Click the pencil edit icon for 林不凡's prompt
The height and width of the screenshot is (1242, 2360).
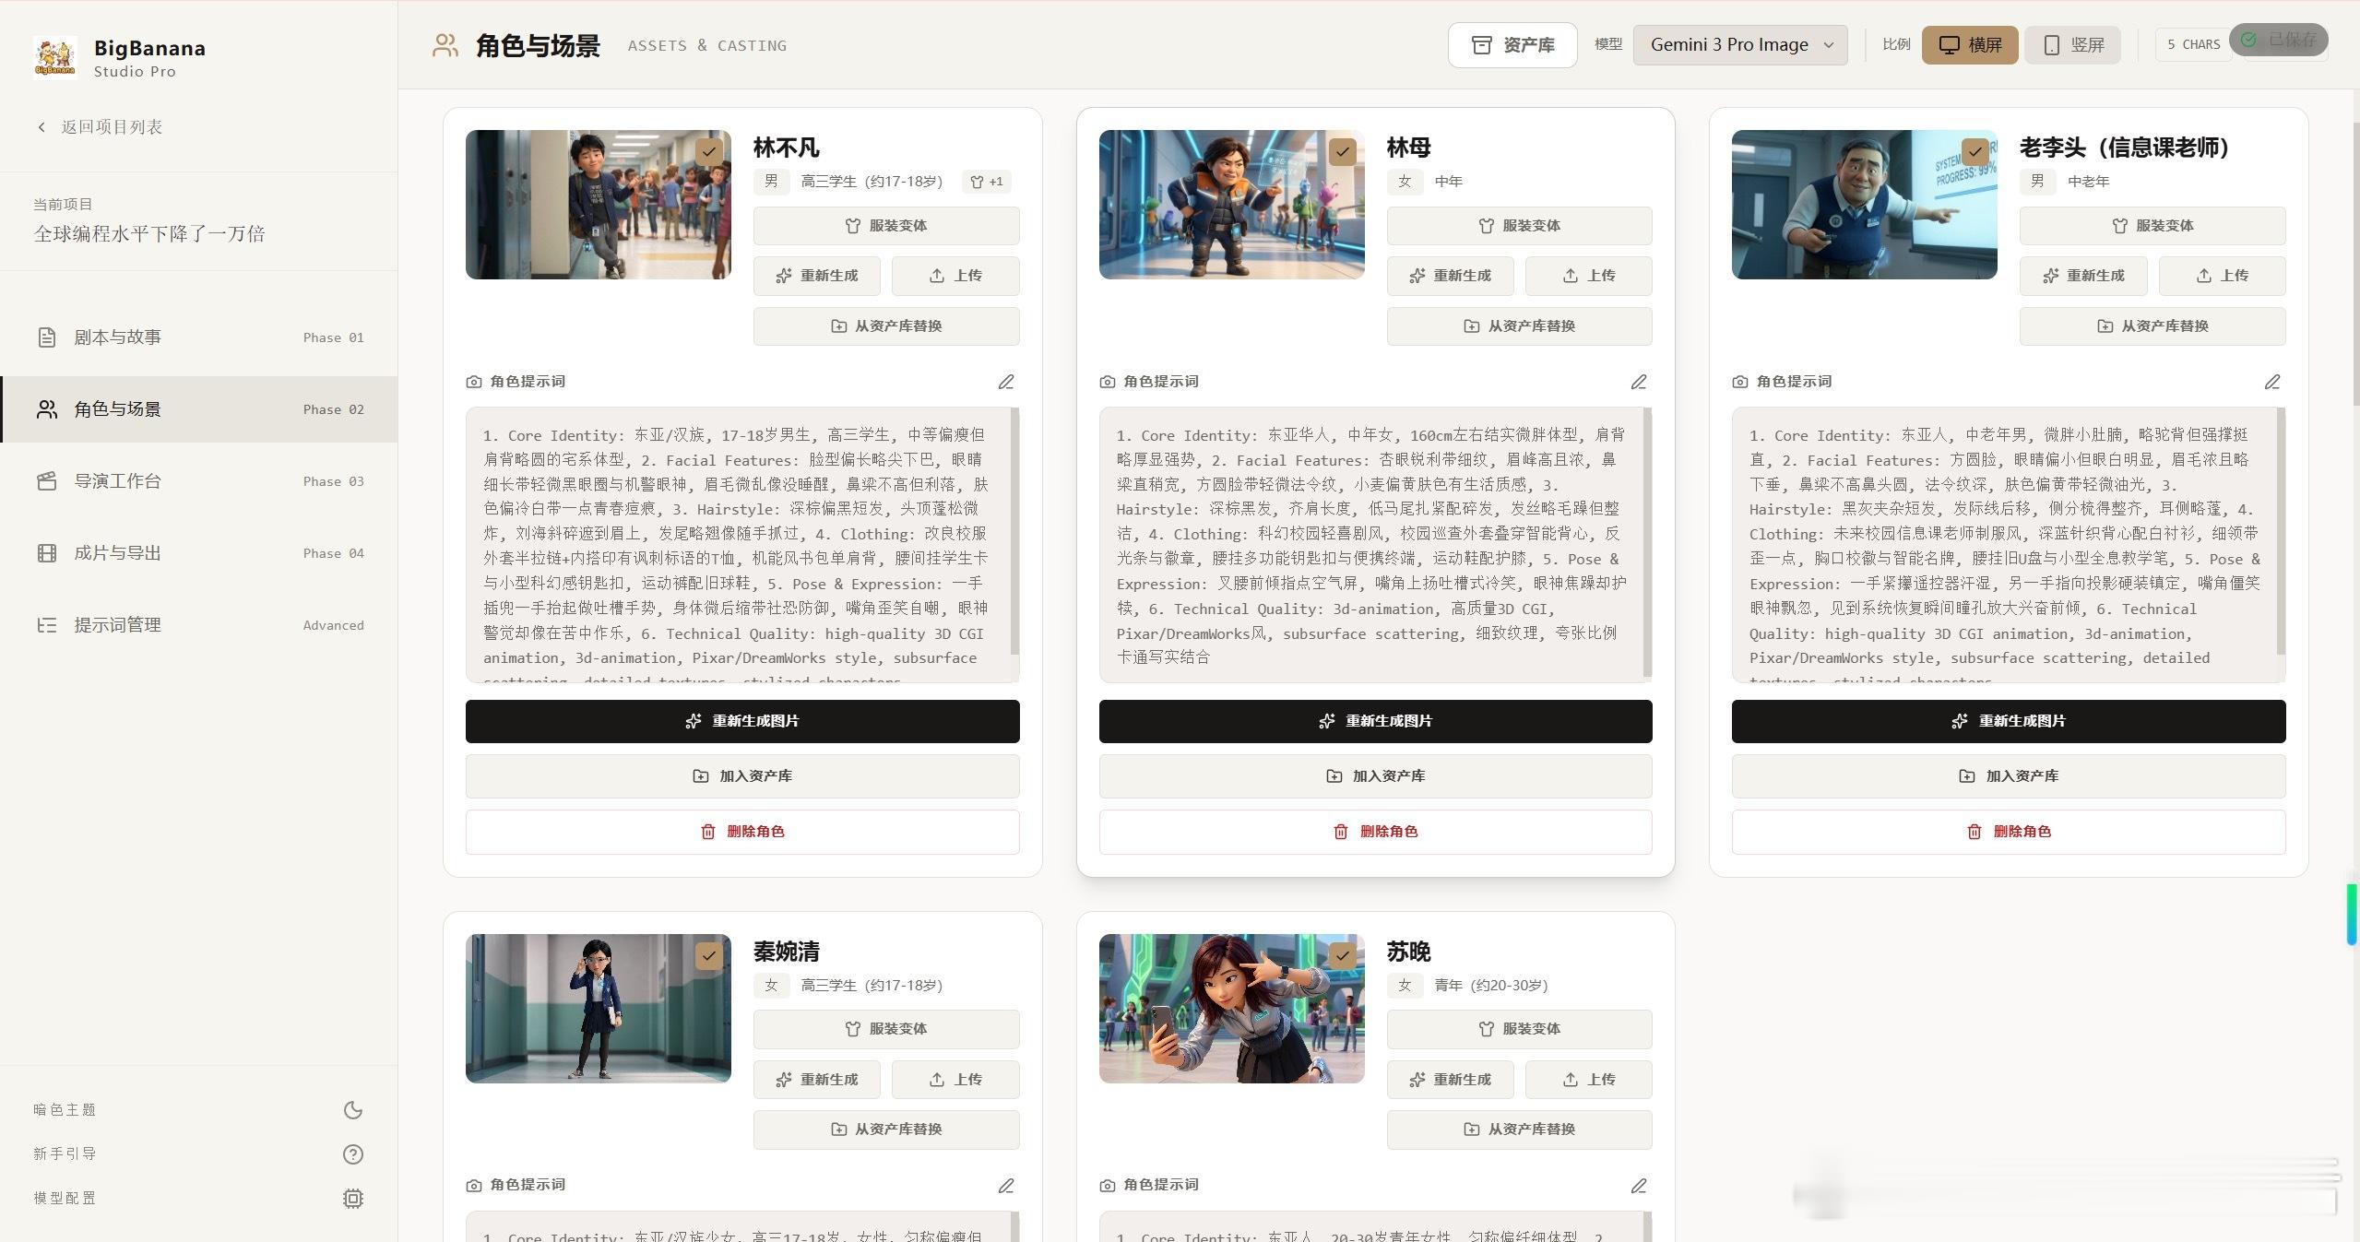click(x=1006, y=382)
